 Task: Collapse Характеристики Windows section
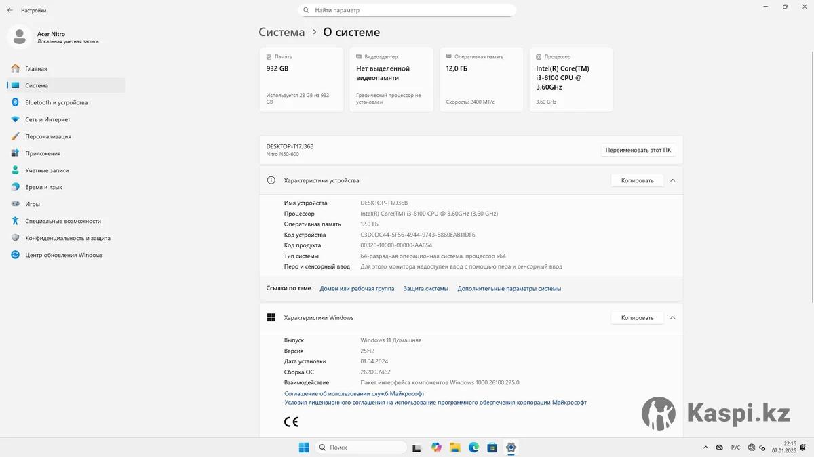(672, 317)
